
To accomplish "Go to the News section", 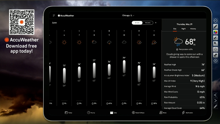I will click(x=163, y=113).
